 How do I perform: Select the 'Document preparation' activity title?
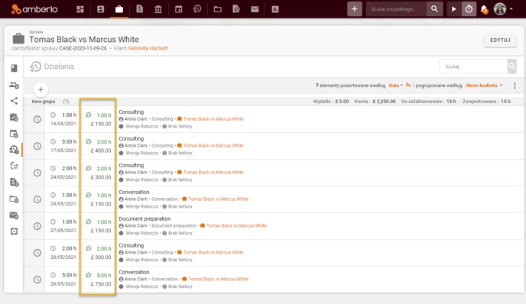144,219
